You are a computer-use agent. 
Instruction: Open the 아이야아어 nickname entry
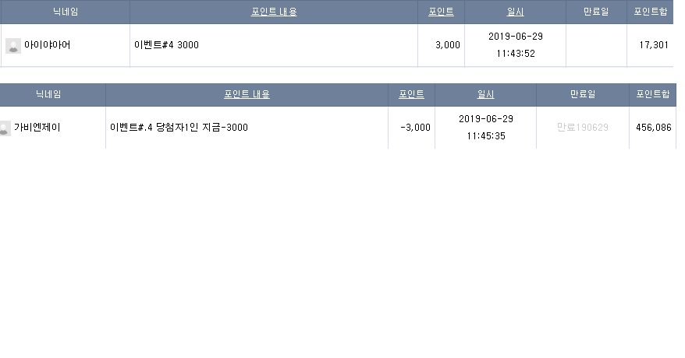coord(47,45)
